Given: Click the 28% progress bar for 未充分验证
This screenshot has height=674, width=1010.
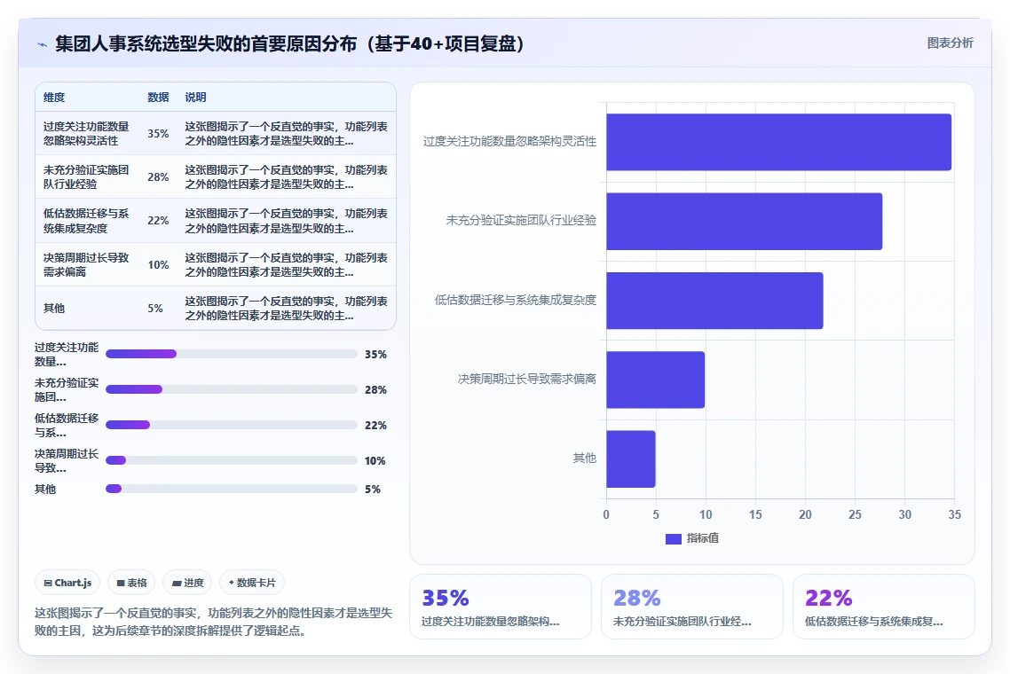Looking at the screenshot, I should [232, 389].
